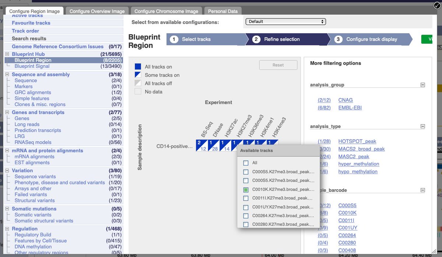Filter by hyper_methylation analysis type
Viewport: 442px width, 257px height.
click(x=359, y=164)
